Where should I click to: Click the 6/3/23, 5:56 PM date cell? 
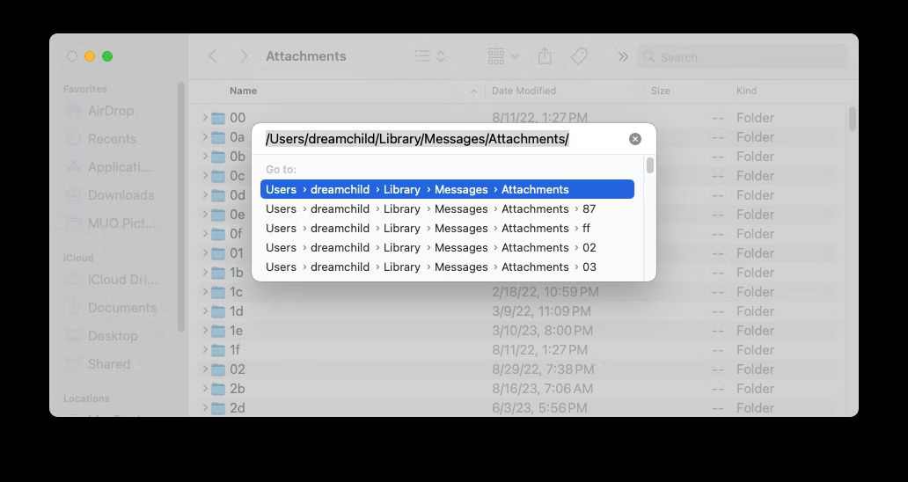point(539,408)
